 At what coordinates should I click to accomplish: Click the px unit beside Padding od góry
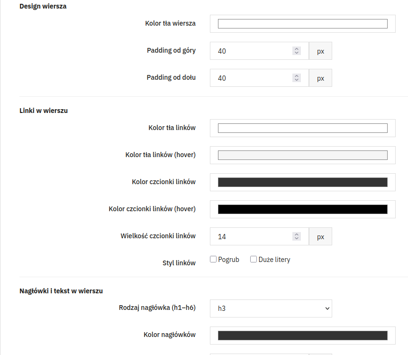click(320, 51)
